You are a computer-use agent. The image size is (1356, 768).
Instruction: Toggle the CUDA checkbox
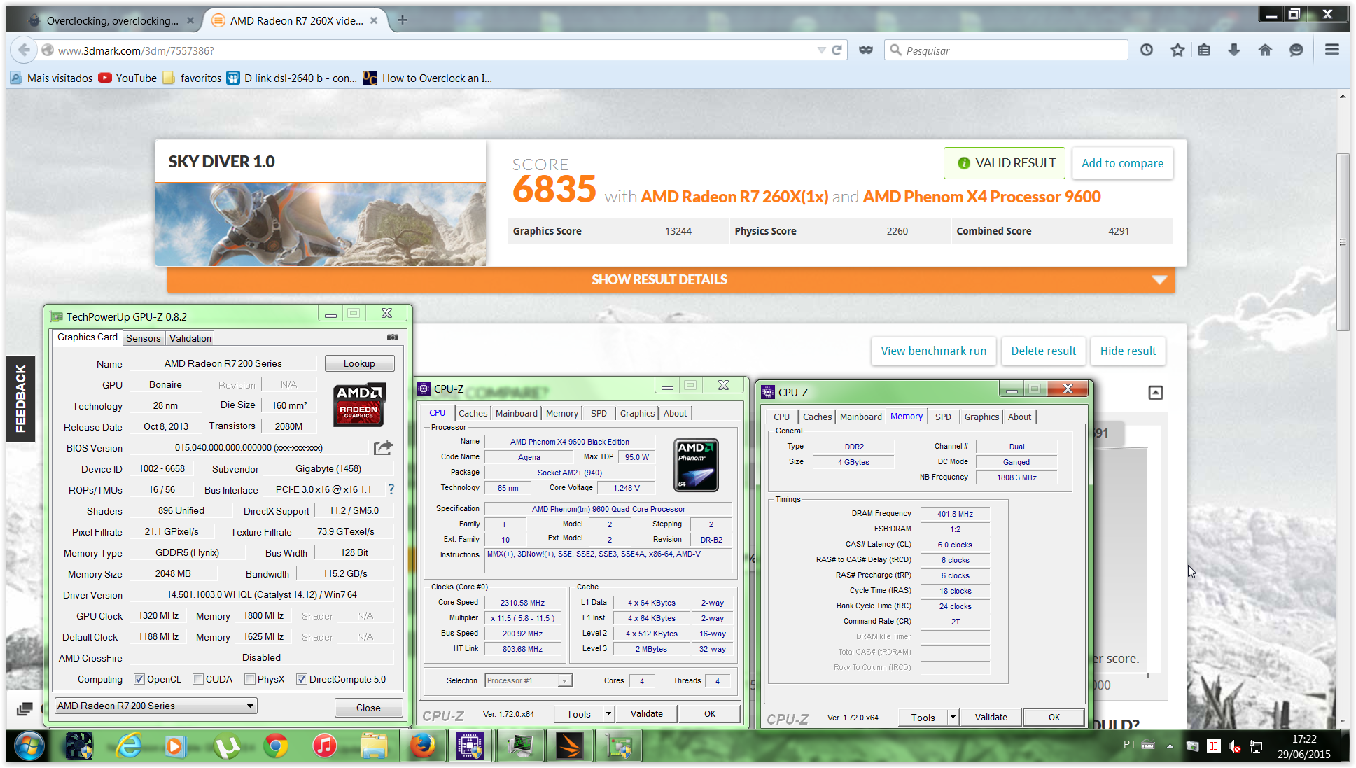point(198,679)
